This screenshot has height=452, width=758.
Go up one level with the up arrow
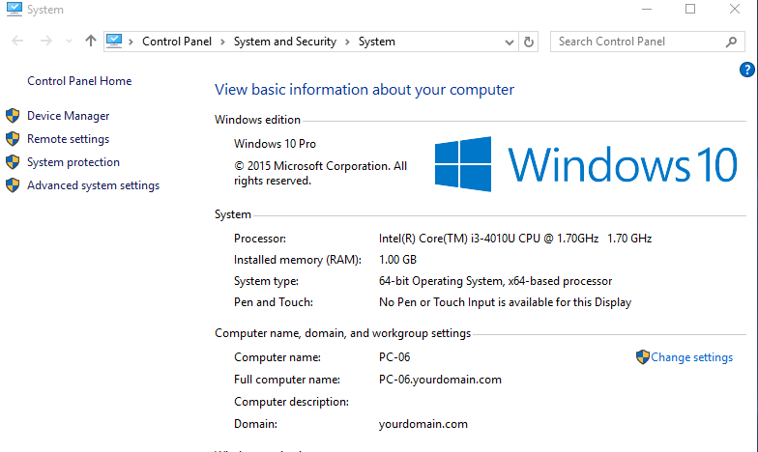[x=91, y=42]
